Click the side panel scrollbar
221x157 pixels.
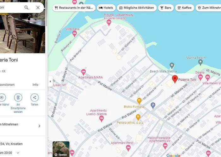[x=46, y=14]
